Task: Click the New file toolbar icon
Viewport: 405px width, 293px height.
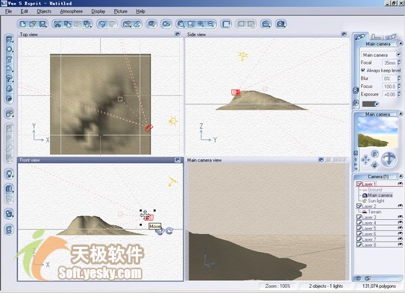Action: 23,25
